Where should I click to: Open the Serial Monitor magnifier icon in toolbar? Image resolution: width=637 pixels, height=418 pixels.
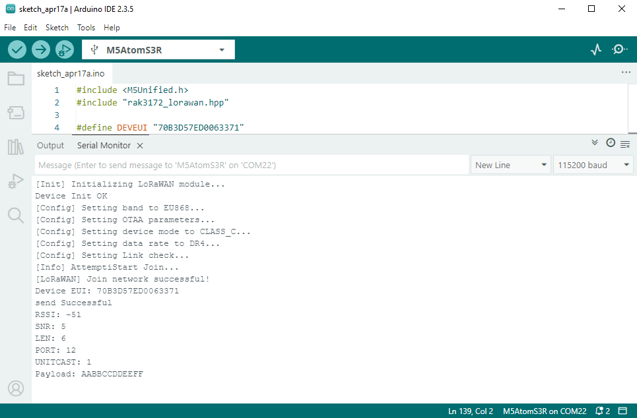[x=619, y=49]
